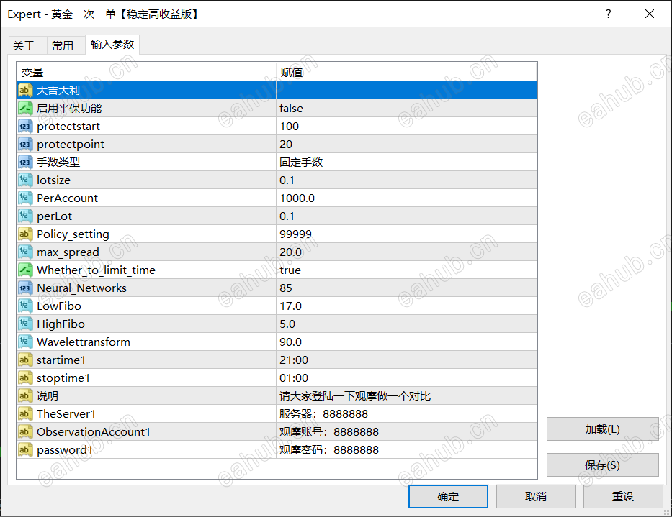Viewport: 672px width, 517px height.
Task: Select the perLot variable name
Action: tap(55, 216)
